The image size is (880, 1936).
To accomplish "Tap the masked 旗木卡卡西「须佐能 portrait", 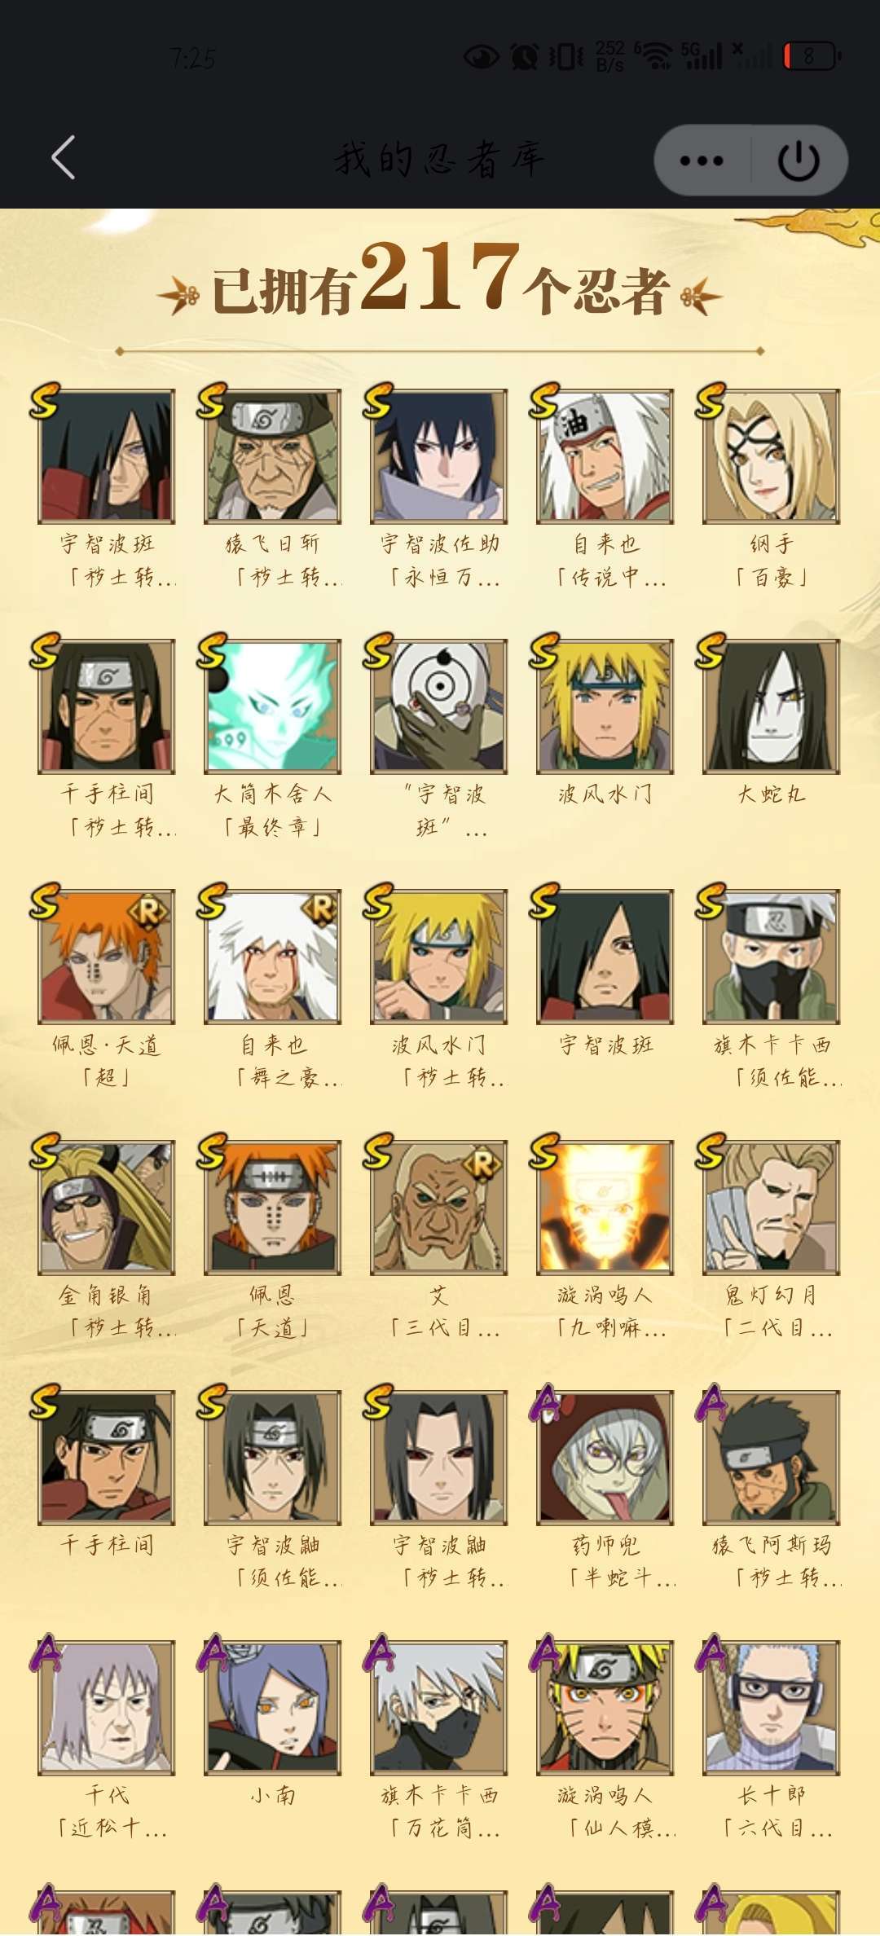I will click(x=772, y=957).
